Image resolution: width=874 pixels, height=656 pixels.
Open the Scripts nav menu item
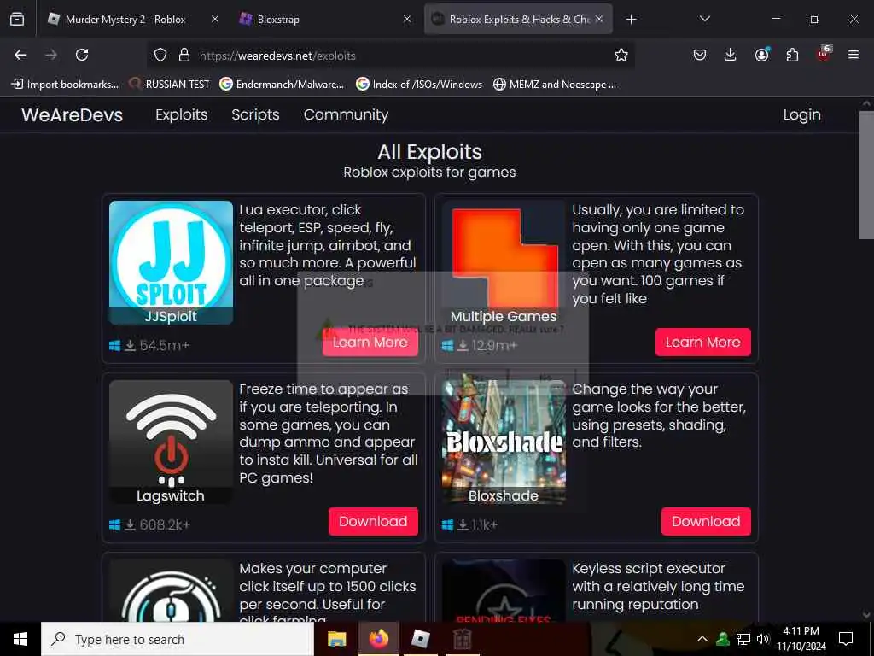(255, 115)
